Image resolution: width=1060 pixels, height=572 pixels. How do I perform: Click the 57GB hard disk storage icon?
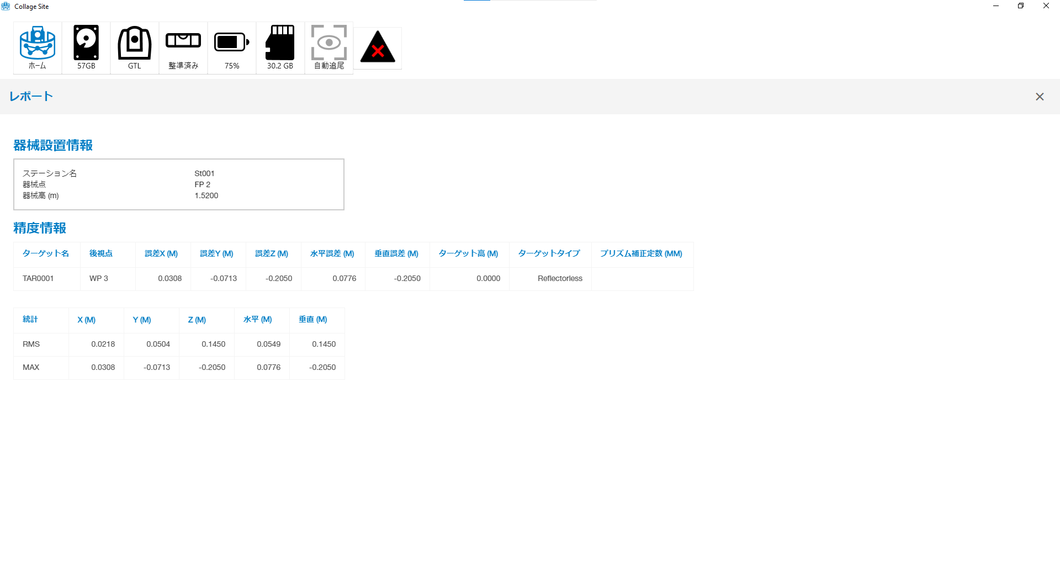click(x=86, y=47)
